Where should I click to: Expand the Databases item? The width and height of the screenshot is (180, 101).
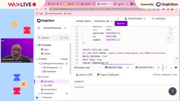click(42, 72)
